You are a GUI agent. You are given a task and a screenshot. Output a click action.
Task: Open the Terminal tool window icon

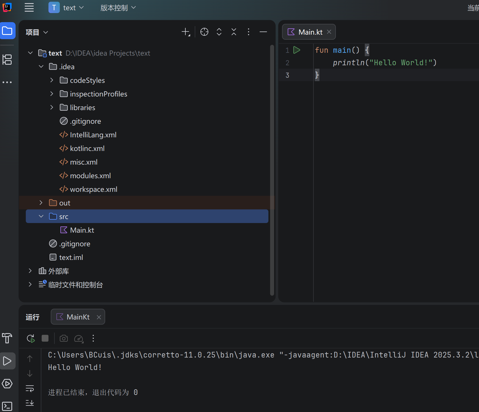tap(7, 406)
